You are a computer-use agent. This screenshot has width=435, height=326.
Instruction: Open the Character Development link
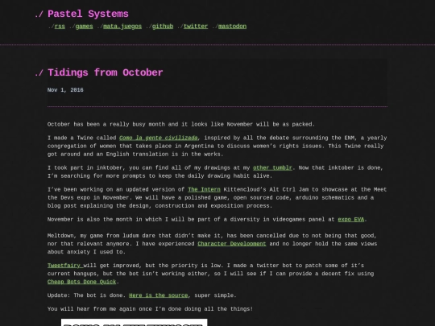tap(232, 244)
